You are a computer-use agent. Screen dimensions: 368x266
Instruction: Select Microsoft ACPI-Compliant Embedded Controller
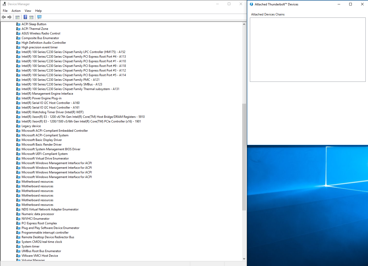55,131
